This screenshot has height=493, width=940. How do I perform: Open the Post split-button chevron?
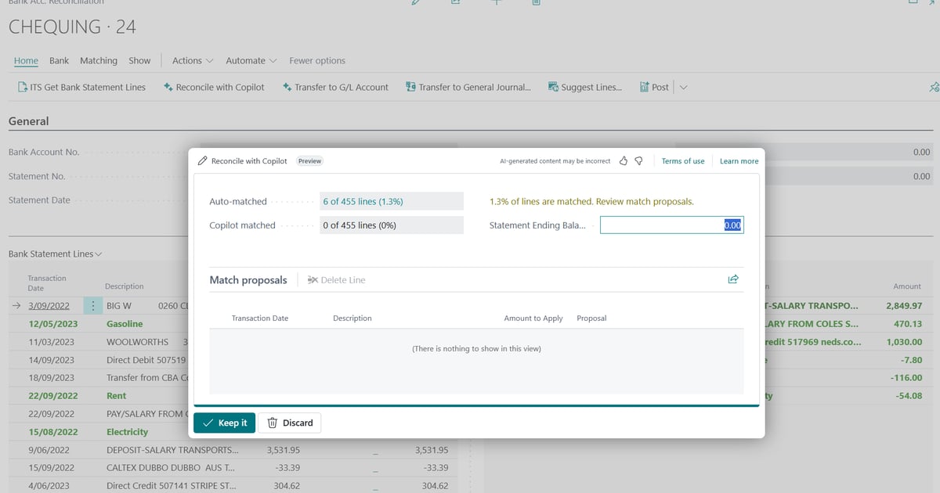(683, 87)
